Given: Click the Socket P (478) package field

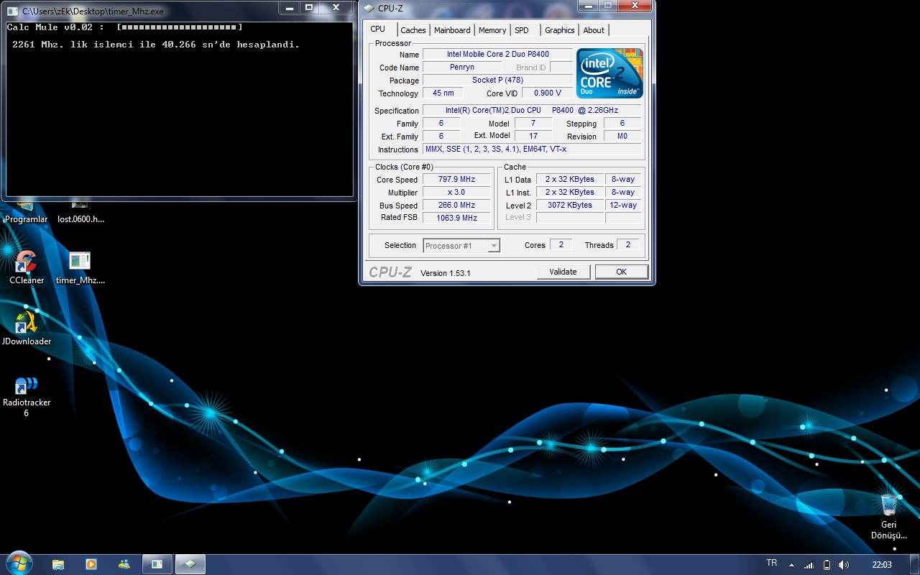Looking at the screenshot, I should coord(497,80).
